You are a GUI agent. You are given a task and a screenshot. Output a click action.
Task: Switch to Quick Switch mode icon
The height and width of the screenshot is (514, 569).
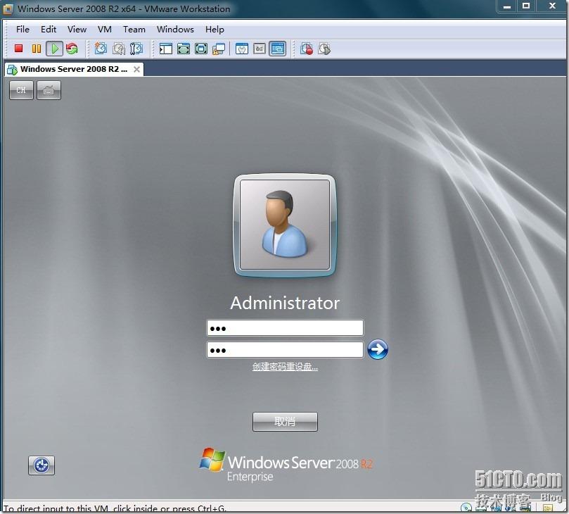(x=184, y=49)
